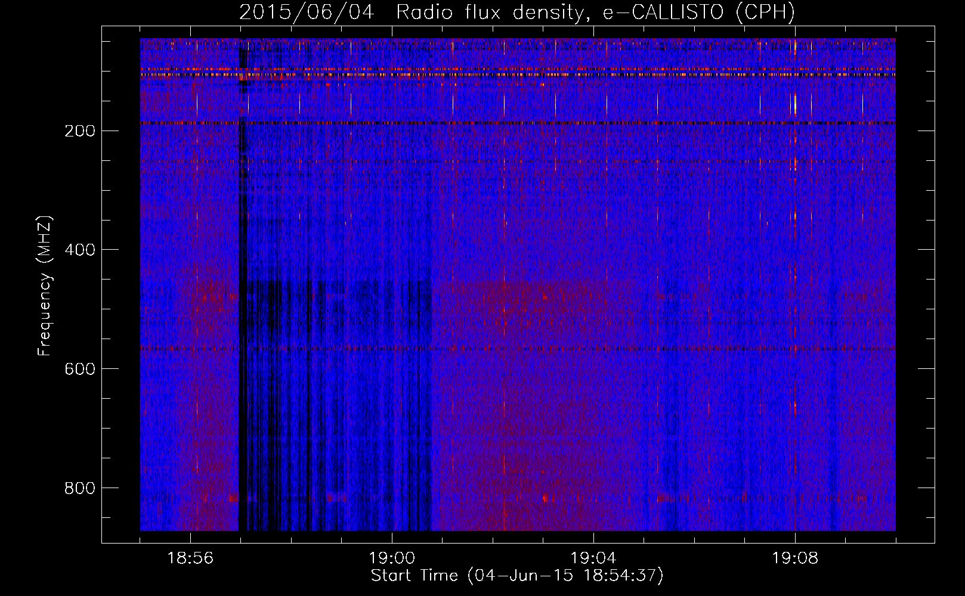This screenshot has height=596, width=965.
Task: Click the 400 frequency tick label
Action: coord(79,250)
